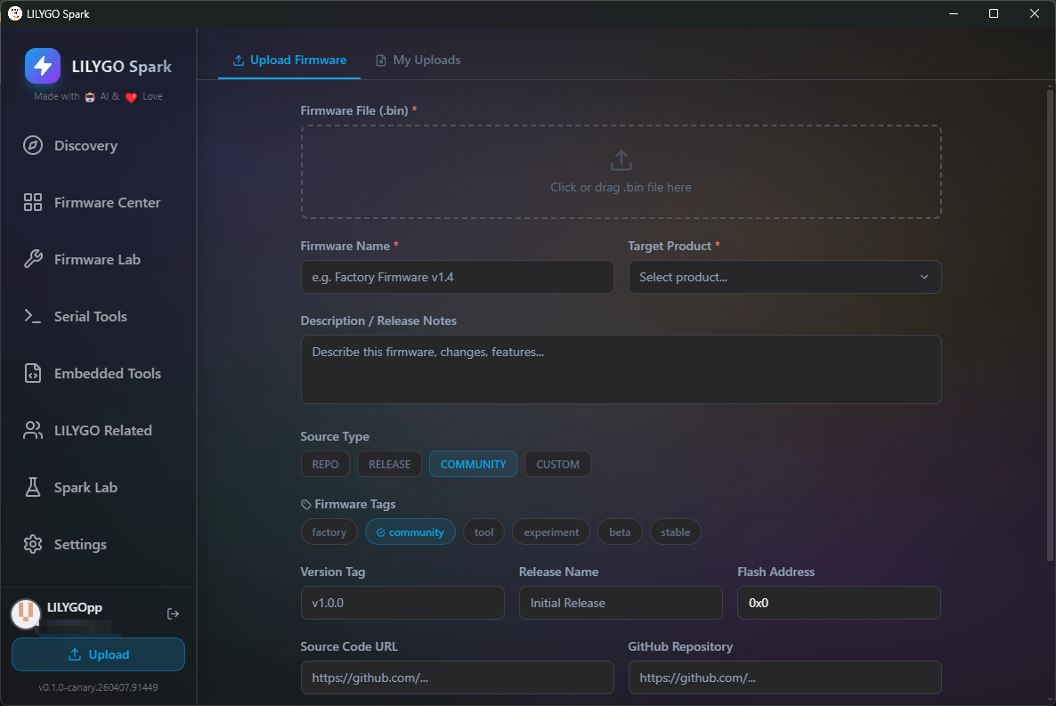Select the Firmware Lab wrench icon
Viewport: 1056px width, 706px height.
click(x=33, y=260)
